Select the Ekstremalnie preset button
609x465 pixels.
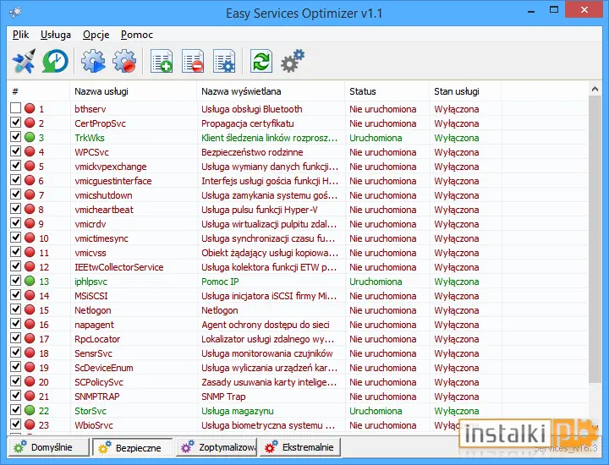[x=300, y=447]
